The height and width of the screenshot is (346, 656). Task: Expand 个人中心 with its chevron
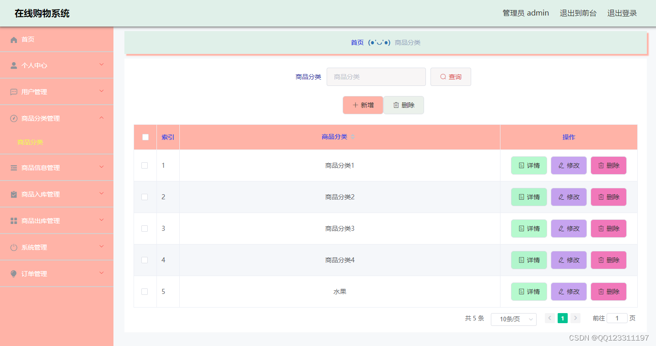tap(102, 64)
